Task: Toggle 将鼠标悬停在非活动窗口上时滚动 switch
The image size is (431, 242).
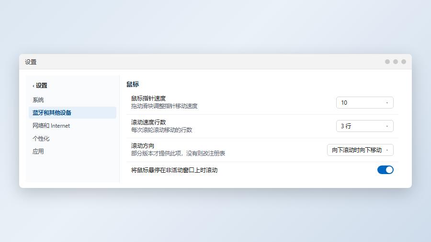Action: click(386, 170)
